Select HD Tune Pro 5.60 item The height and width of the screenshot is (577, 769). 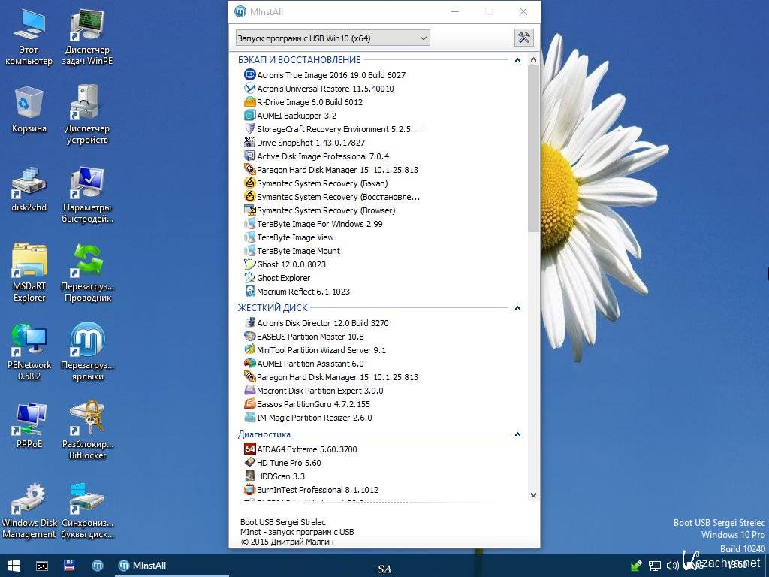coord(288,463)
